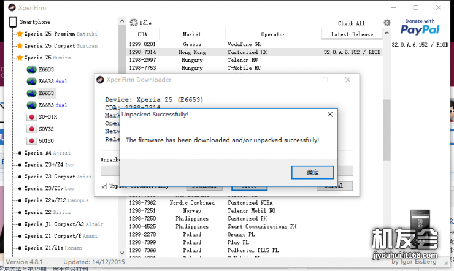Expand the Xperia Z1/Z1s Honami node
454x271 pixels.
(x=20, y=248)
